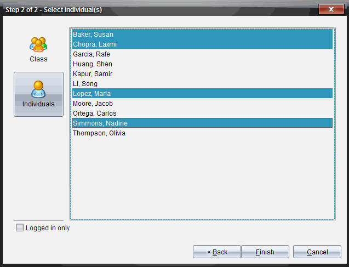Select Chopra, Laxmi in the list
Viewport: 349px width, 267px height.
[95, 44]
